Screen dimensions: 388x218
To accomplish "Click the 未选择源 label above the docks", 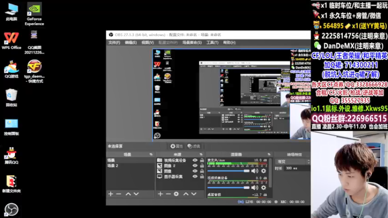I will pos(115,146).
